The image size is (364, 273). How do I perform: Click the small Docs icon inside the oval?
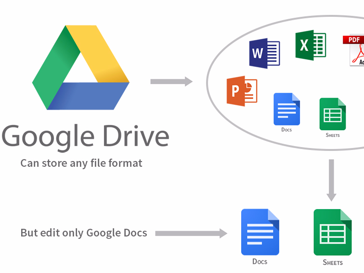click(x=286, y=109)
